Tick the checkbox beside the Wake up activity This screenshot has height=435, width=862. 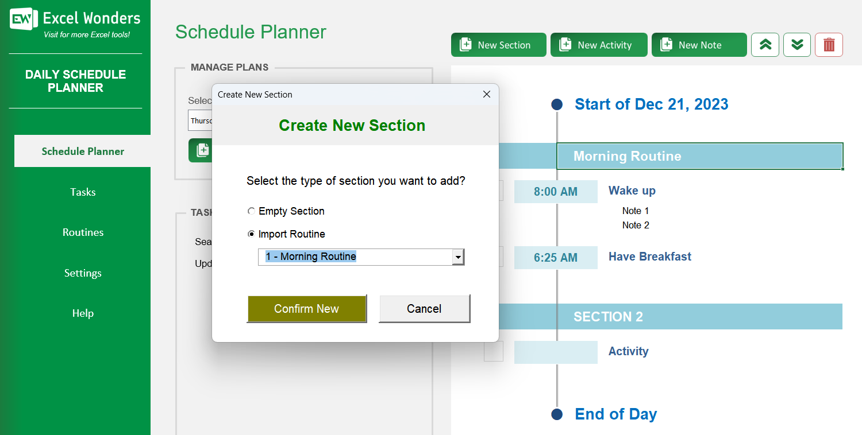pyautogui.click(x=494, y=191)
